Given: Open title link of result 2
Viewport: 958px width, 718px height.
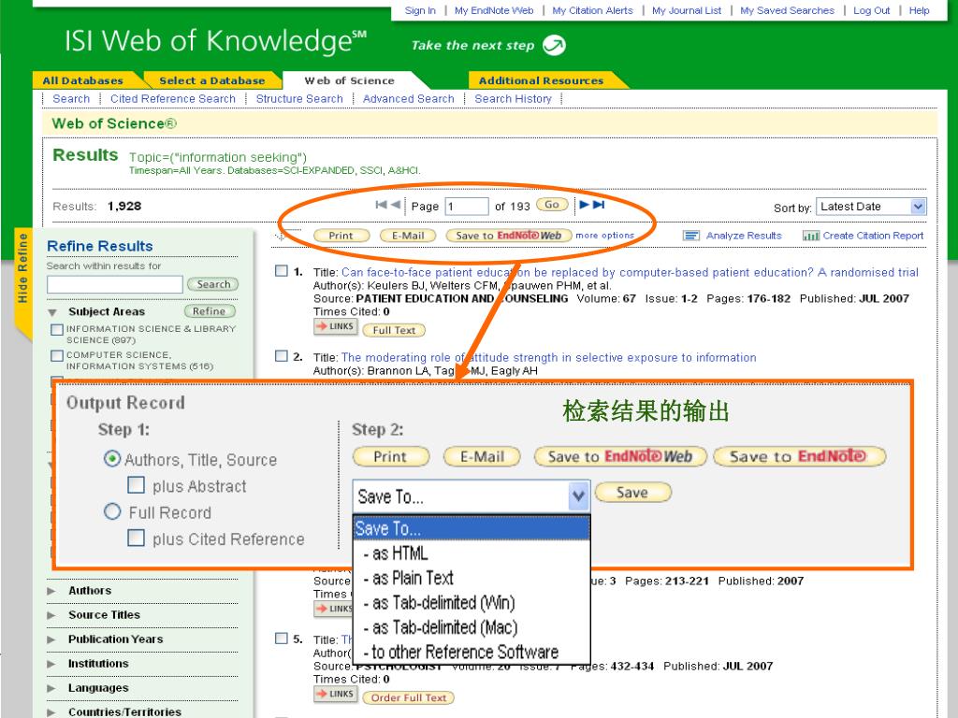Looking at the screenshot, I should [548, 358].
